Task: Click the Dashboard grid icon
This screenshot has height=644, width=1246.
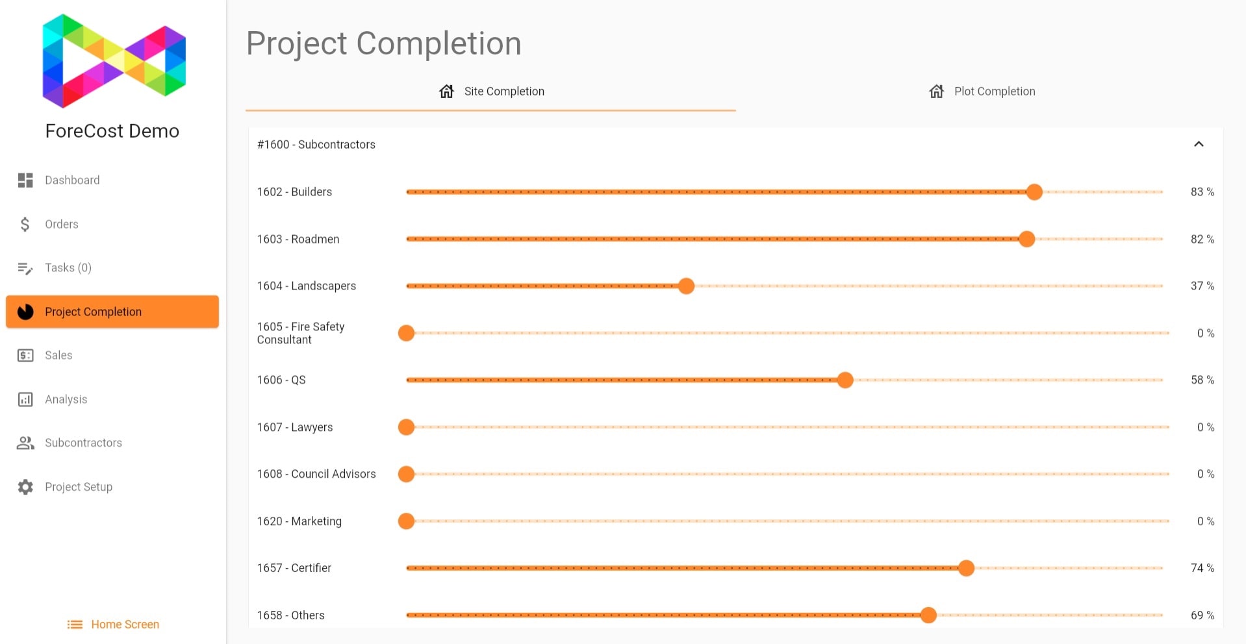Action: [25, 180]
